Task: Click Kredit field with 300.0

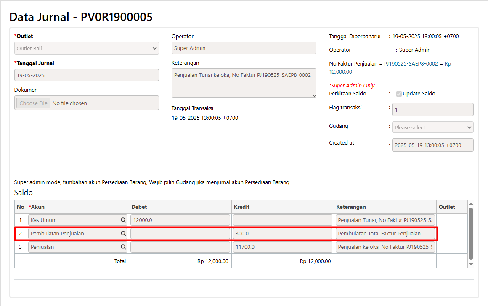Action: tap(282, 233)
